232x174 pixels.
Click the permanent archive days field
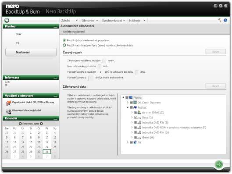click(91, 78)
